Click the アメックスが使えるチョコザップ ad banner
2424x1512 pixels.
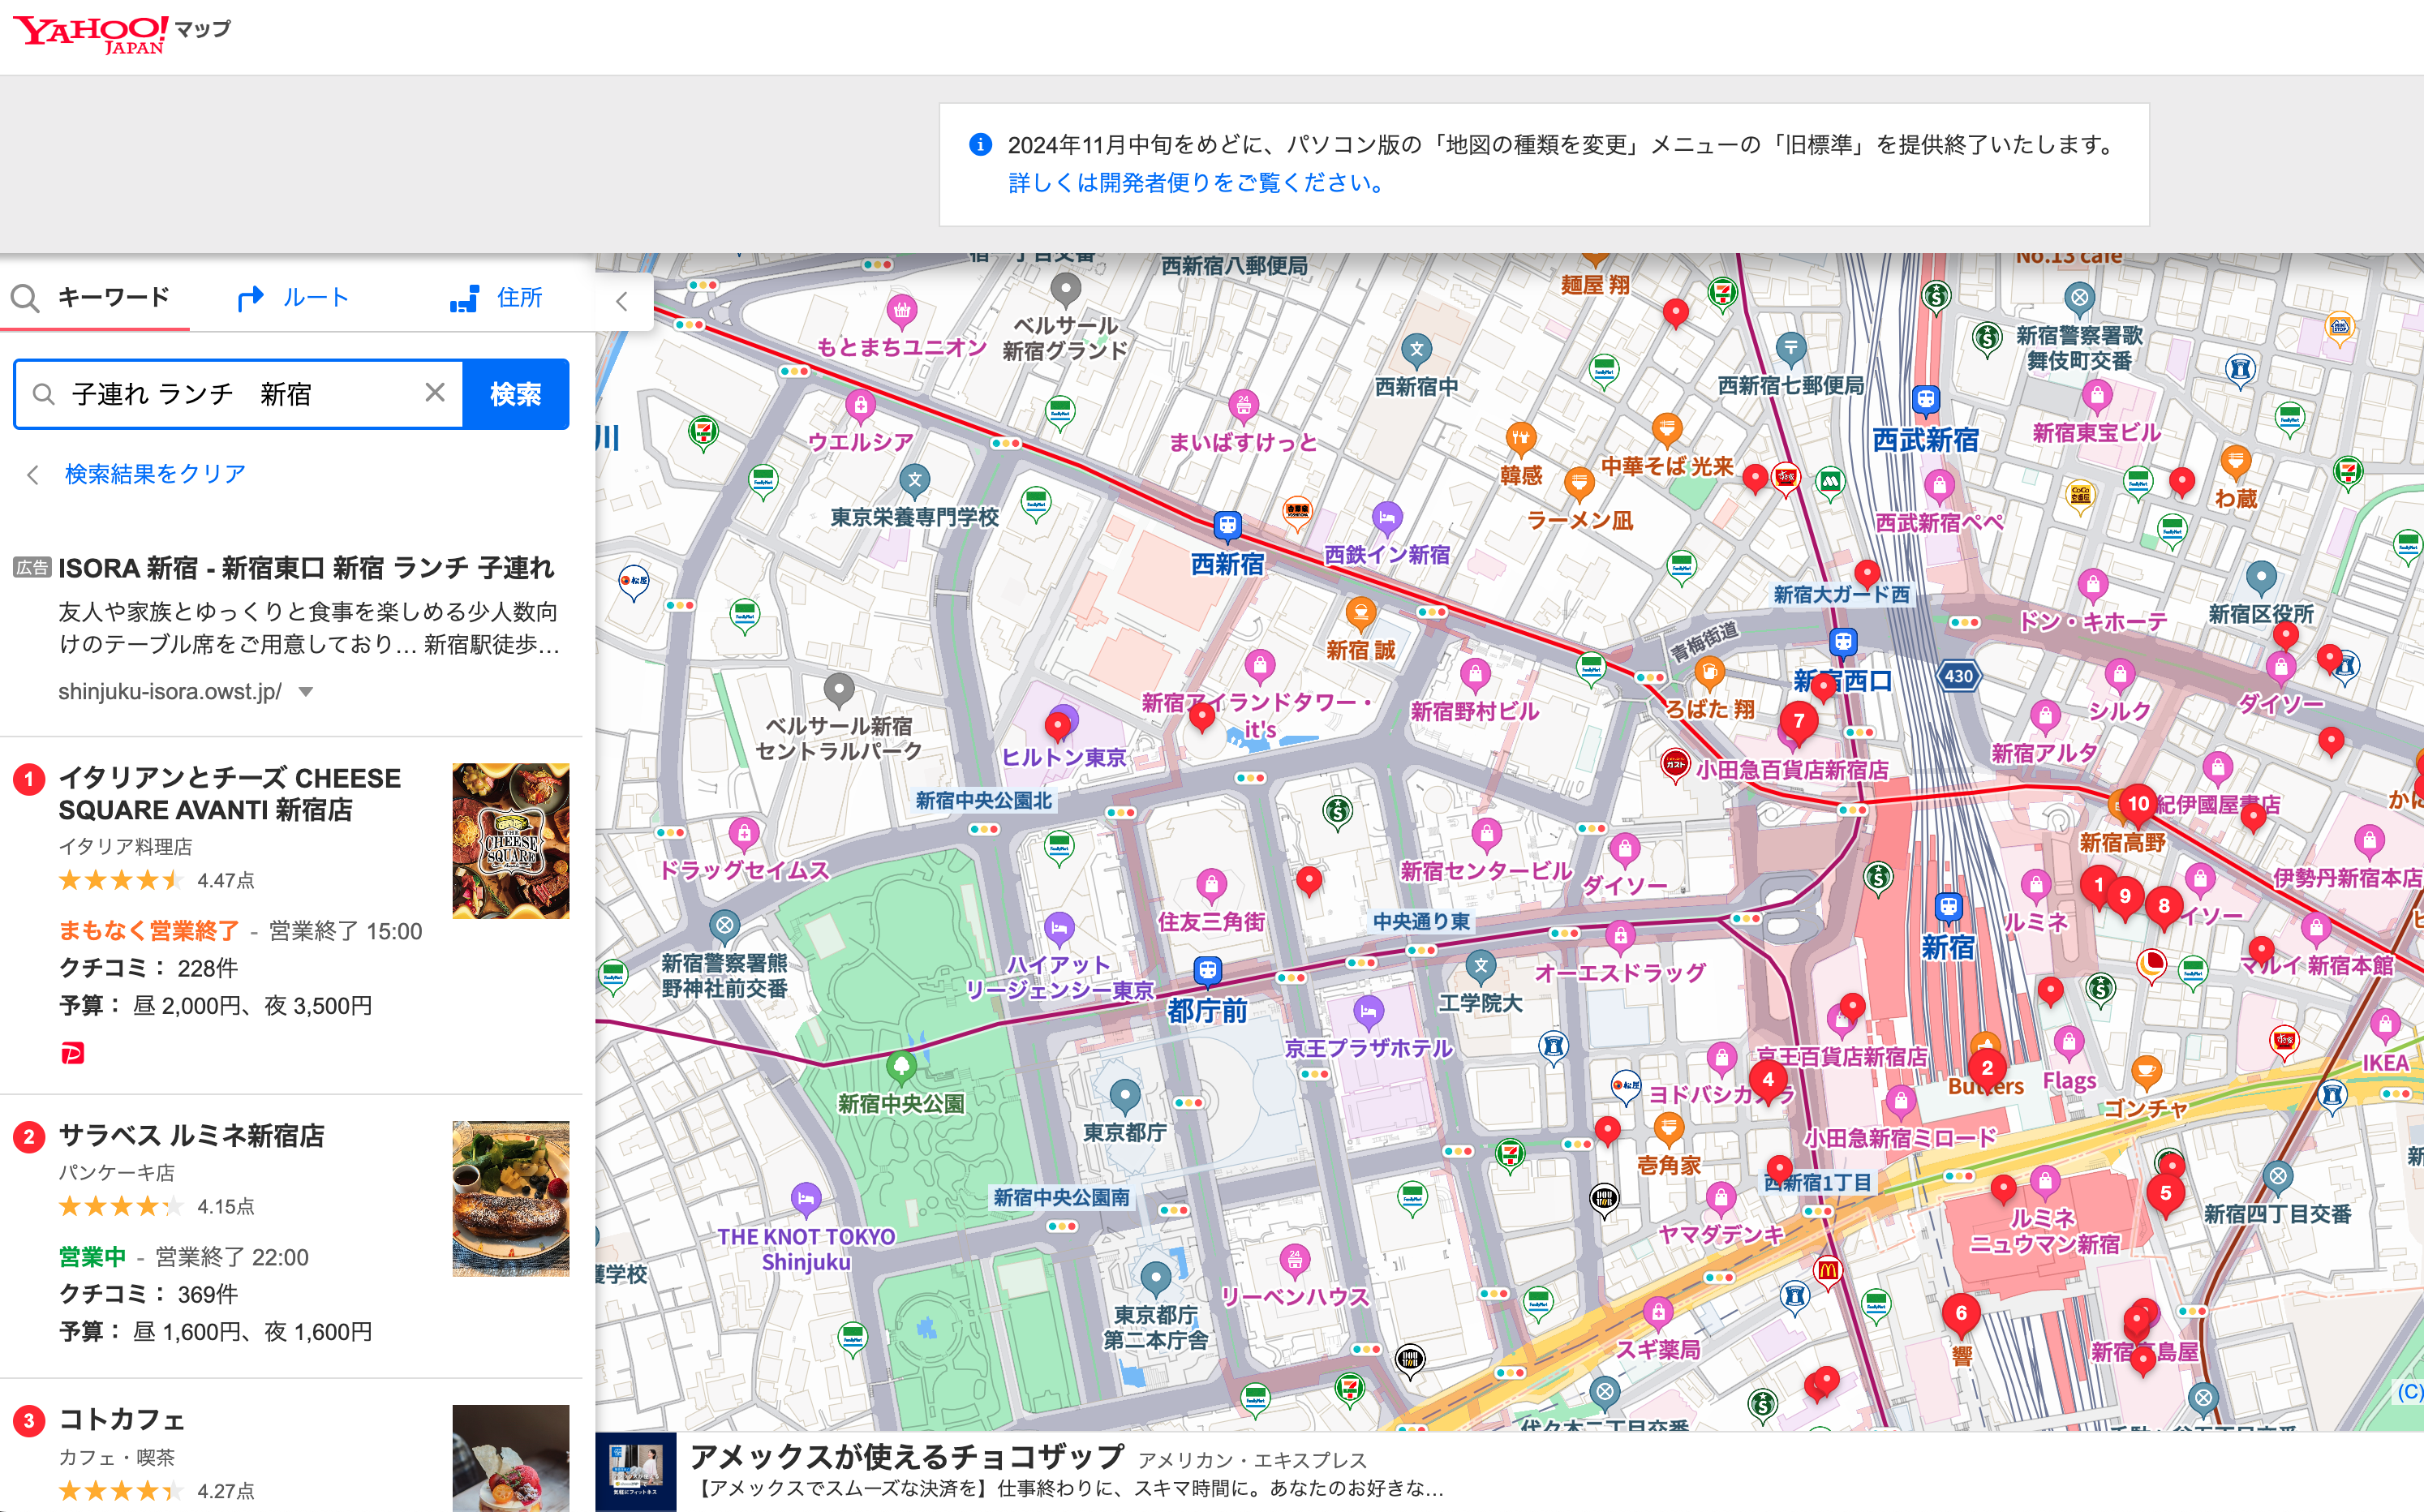[x=1509, y=1472]
